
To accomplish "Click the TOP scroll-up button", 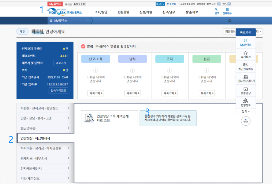I will pos(246,121).
